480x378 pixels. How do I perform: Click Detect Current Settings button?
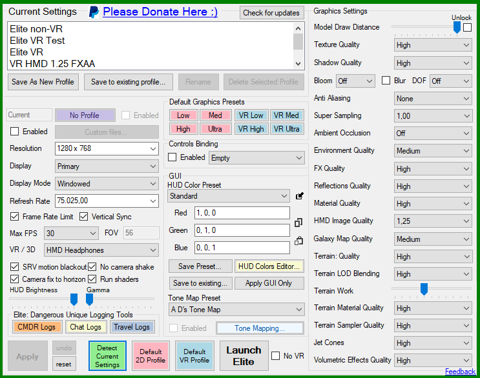107,356
